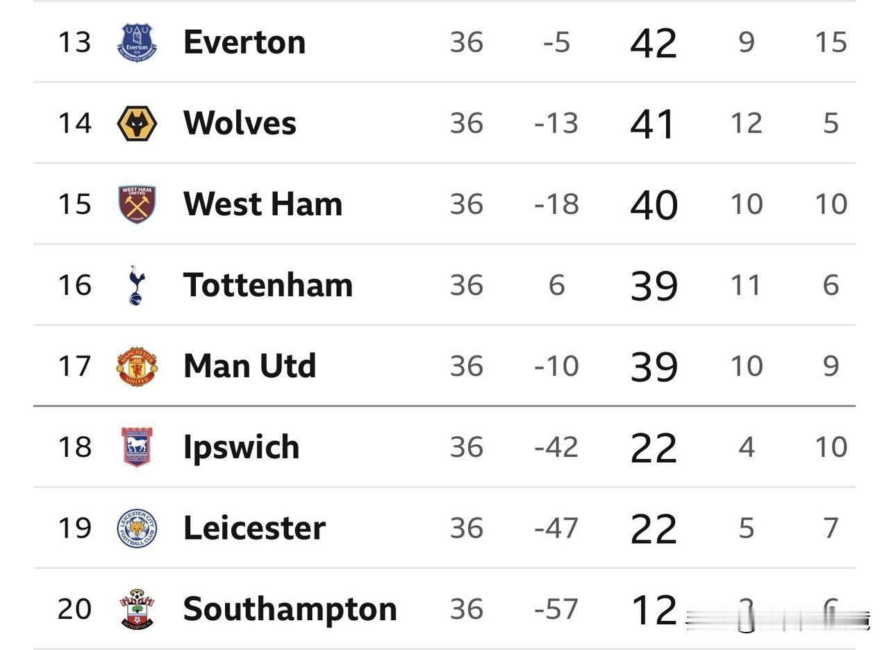Click the Wolves club crest

click(x=137, y=124)
